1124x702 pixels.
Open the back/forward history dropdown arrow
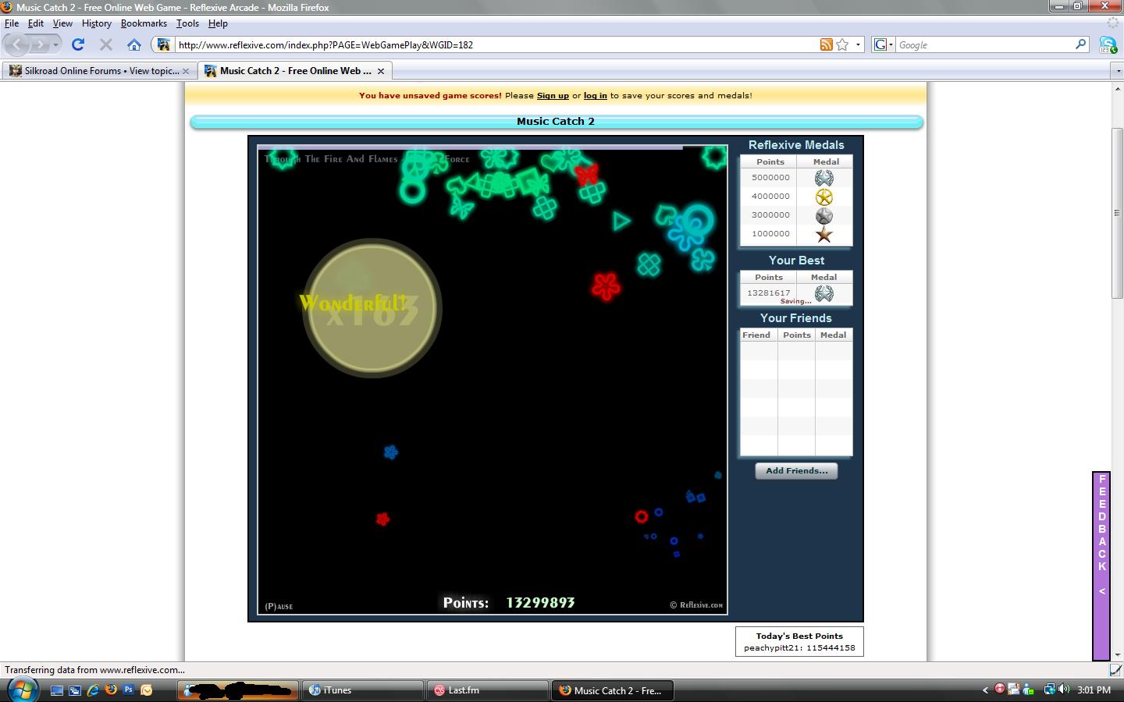pos(56,44)
